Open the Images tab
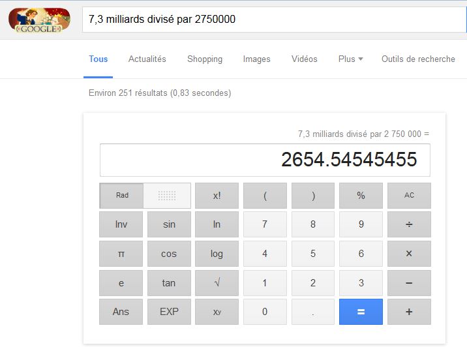The height and width of the screenshot is (347, 467). coord(256,59)
